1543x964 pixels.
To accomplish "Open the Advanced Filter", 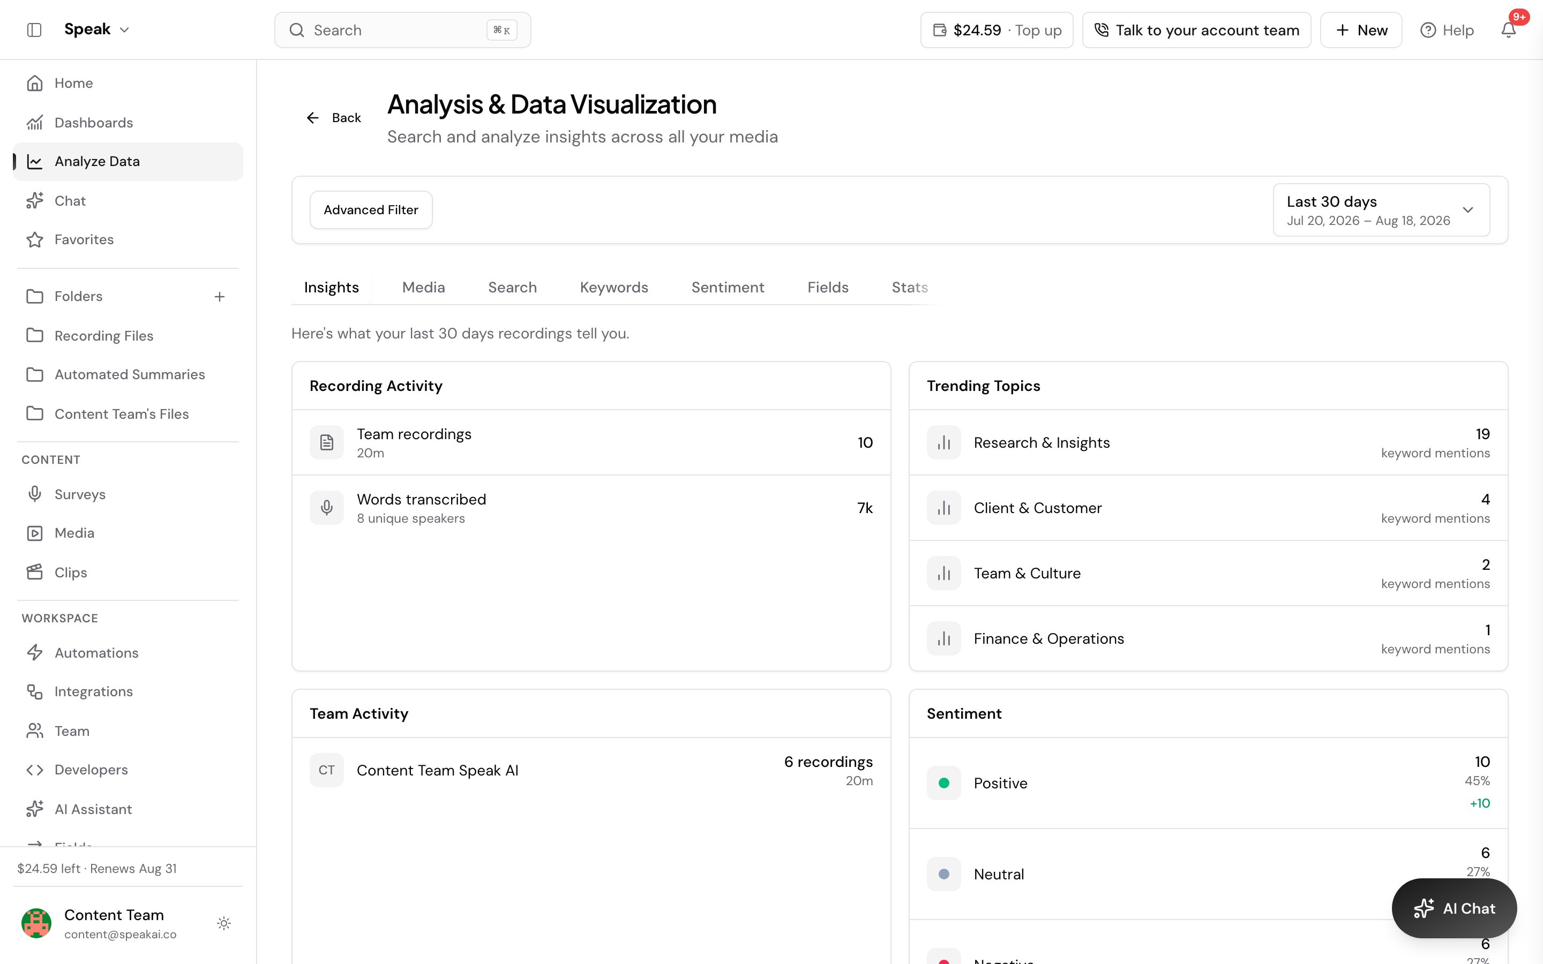I will click(370, 210).
